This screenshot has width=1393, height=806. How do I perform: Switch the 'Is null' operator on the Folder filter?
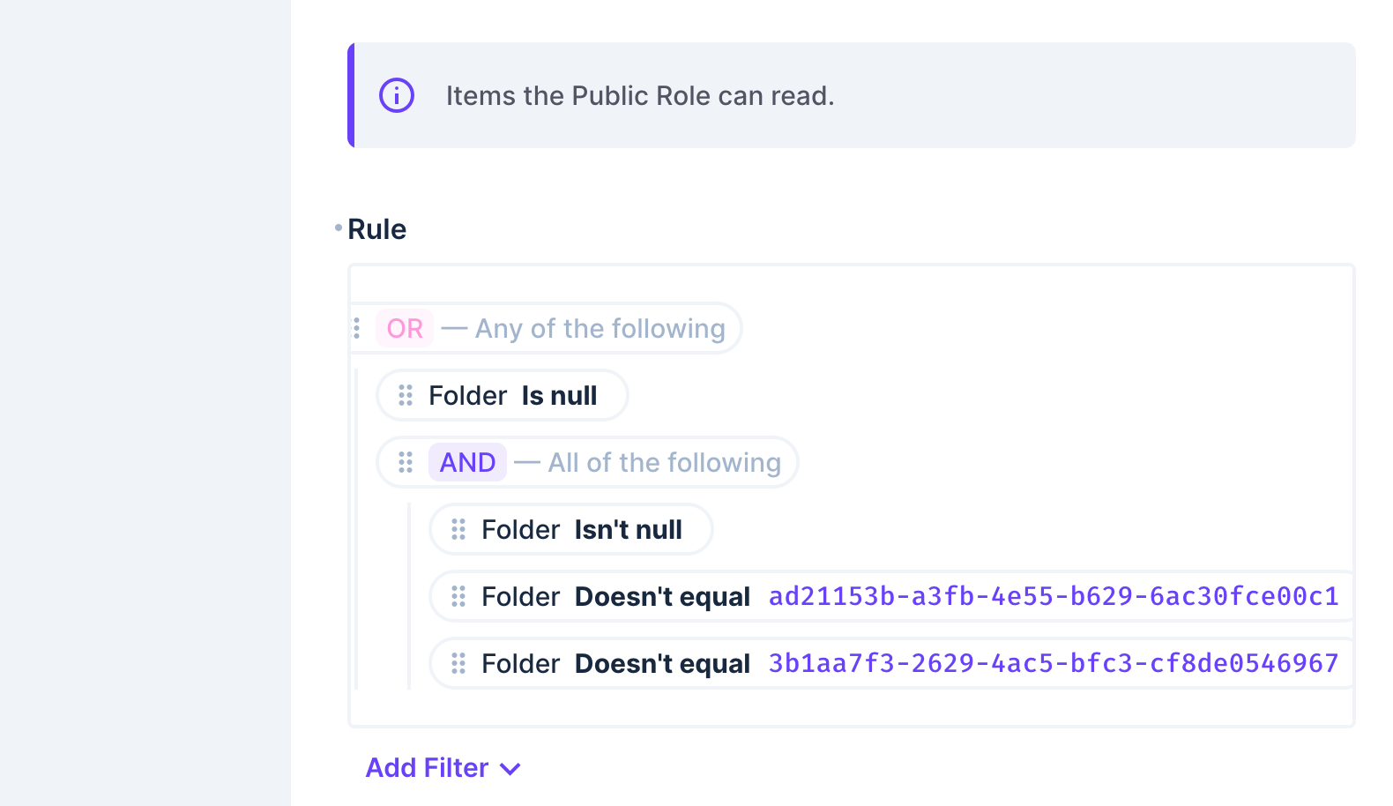559,395
